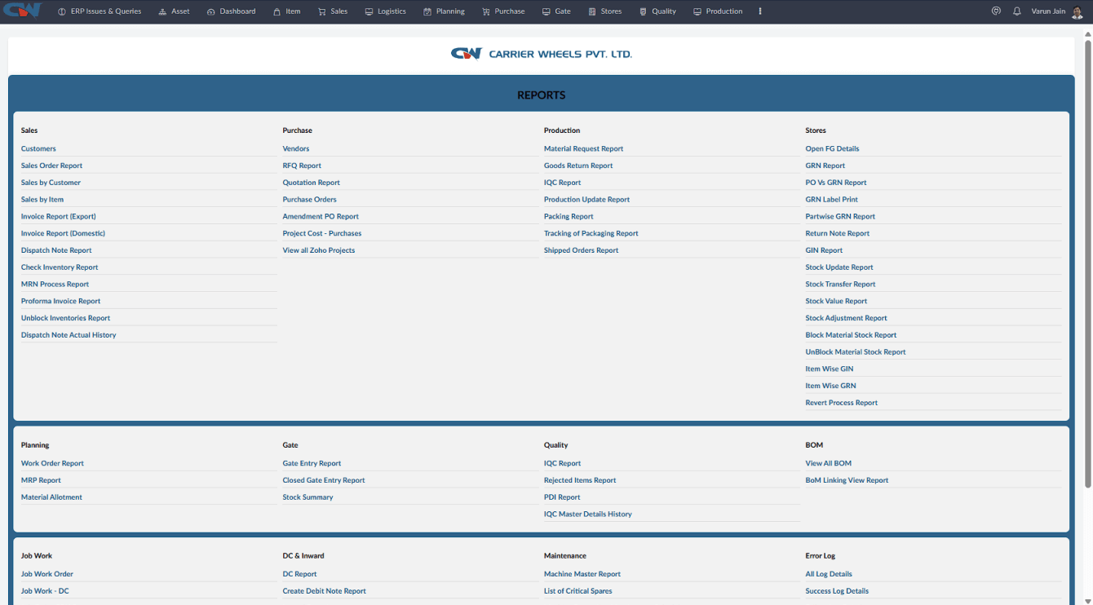Open IQC Report under Quality
The image size is (1093, 605).
click(x=563, y=464)
